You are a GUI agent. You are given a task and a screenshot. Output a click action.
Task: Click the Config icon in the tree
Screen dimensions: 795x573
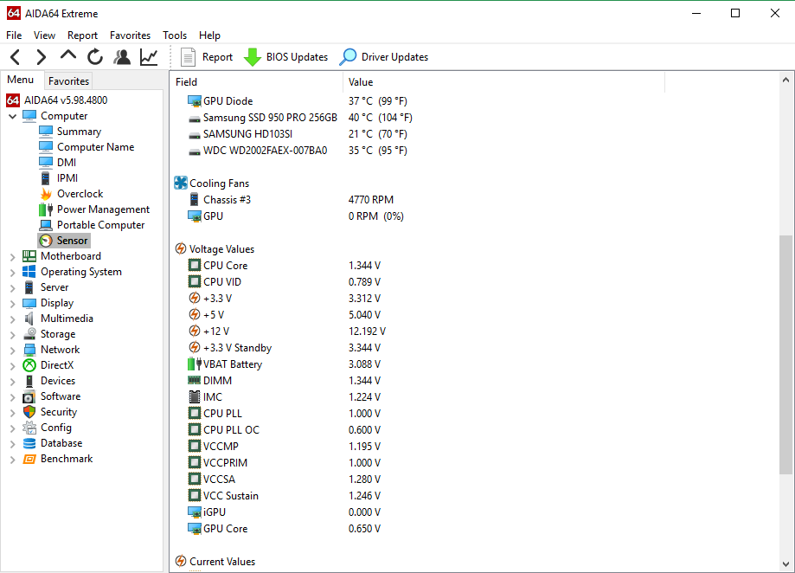[x=29, y=428]
